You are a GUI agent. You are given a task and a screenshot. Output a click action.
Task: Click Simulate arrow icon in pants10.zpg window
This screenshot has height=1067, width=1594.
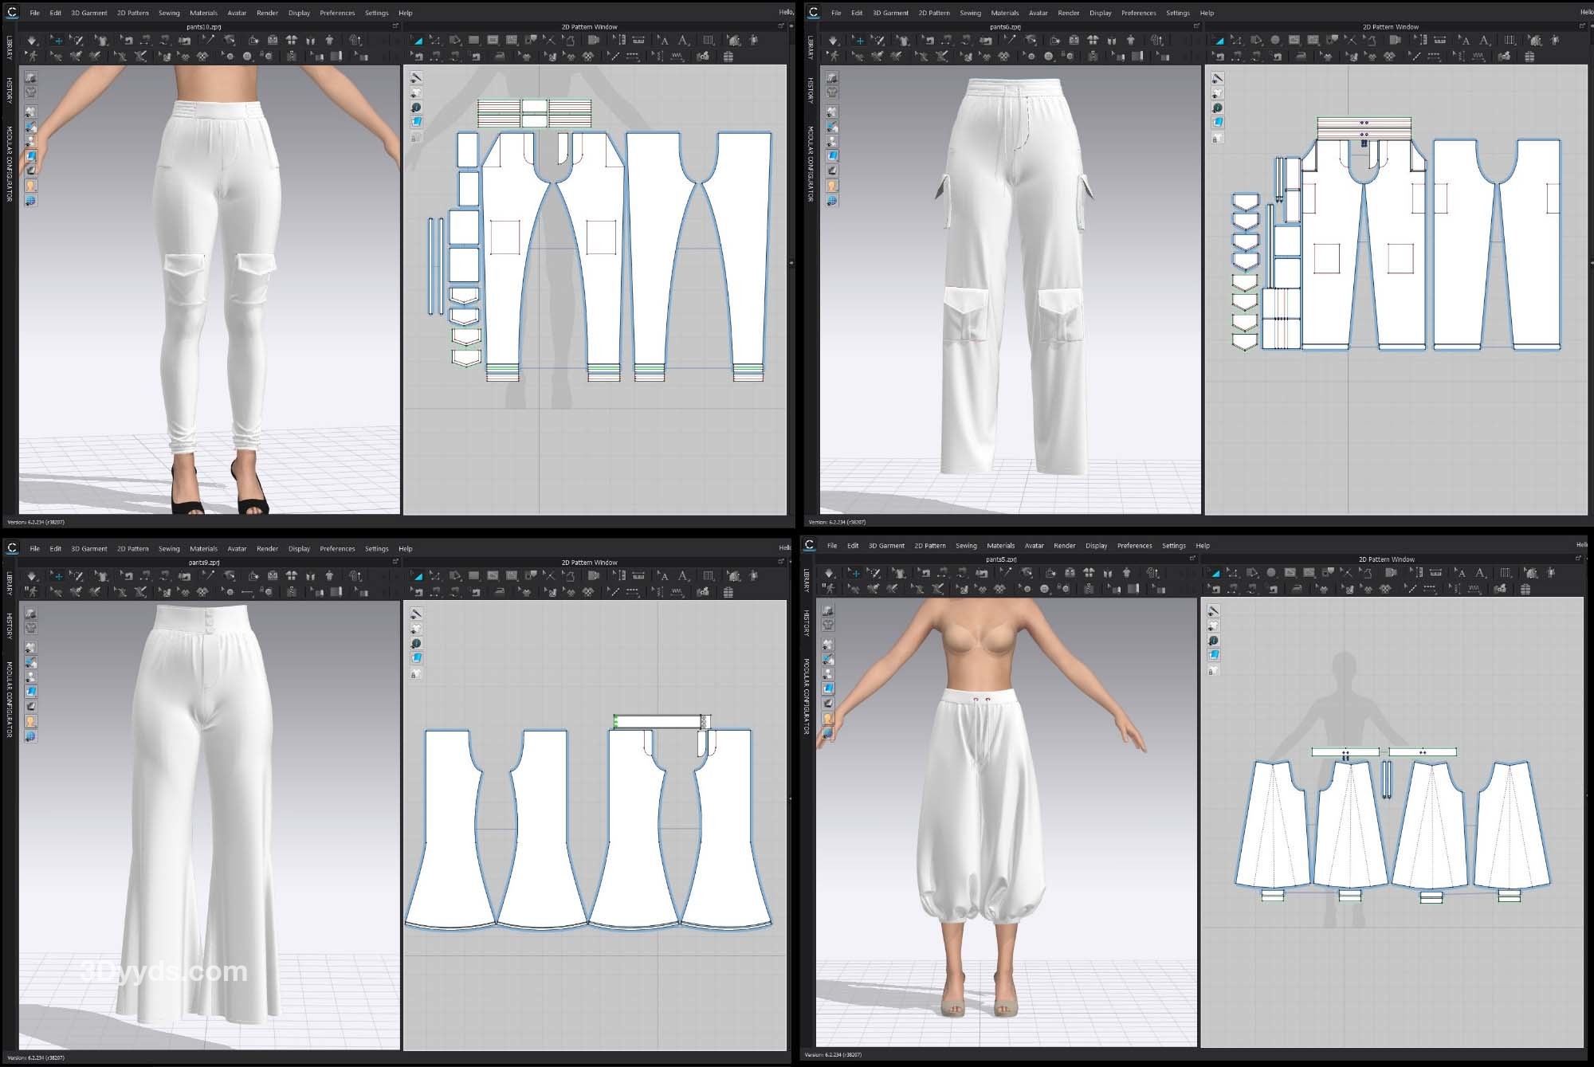point(32,40)
